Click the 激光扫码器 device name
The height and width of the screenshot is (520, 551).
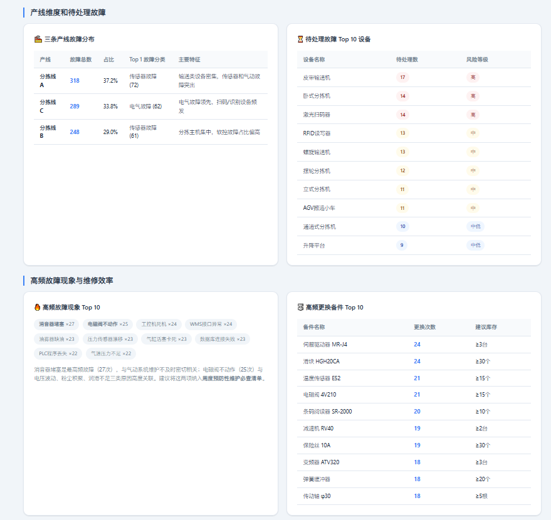coord(317,115)
